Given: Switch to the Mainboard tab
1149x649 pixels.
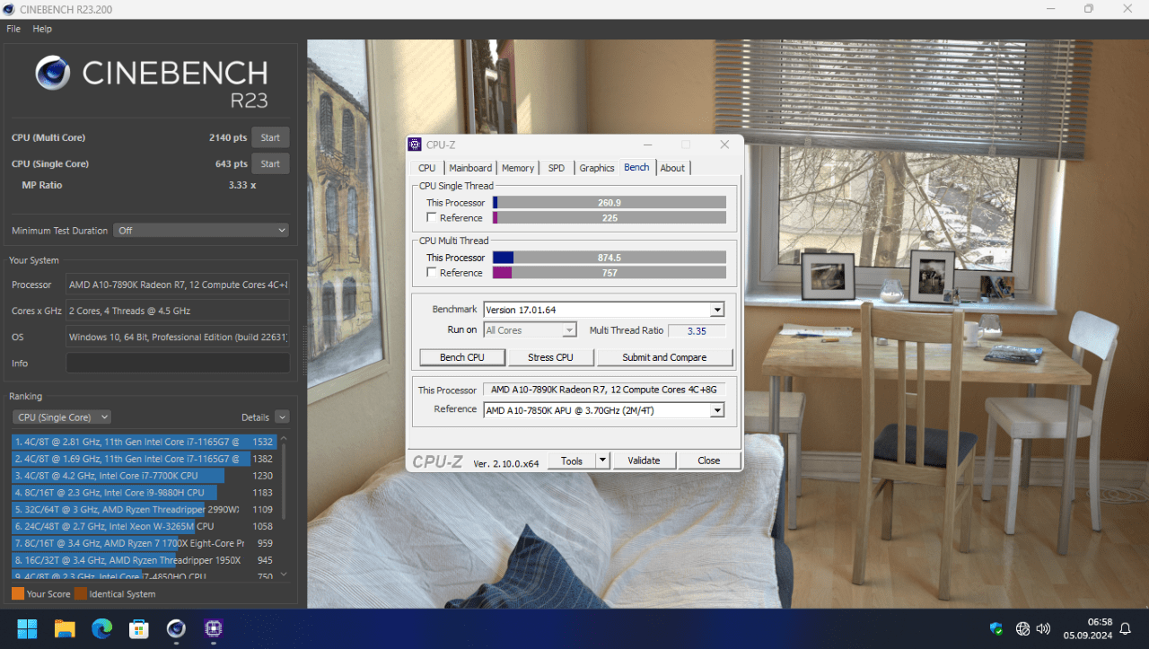Looking at the screenshot, I should (470, 168).
